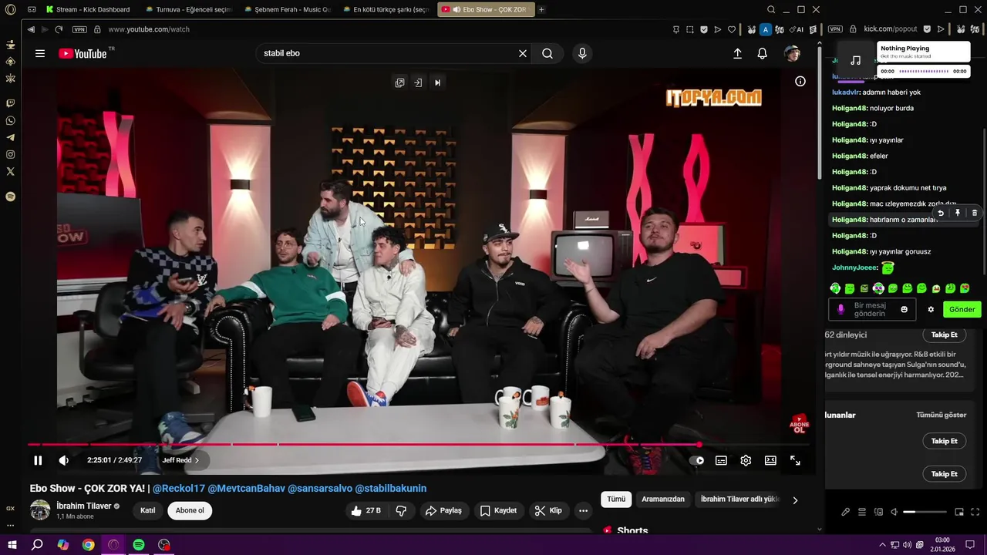Enter video fullscreen mode
Image resolution: width=987 pixels, height=555 pixels.
[795, 460]
